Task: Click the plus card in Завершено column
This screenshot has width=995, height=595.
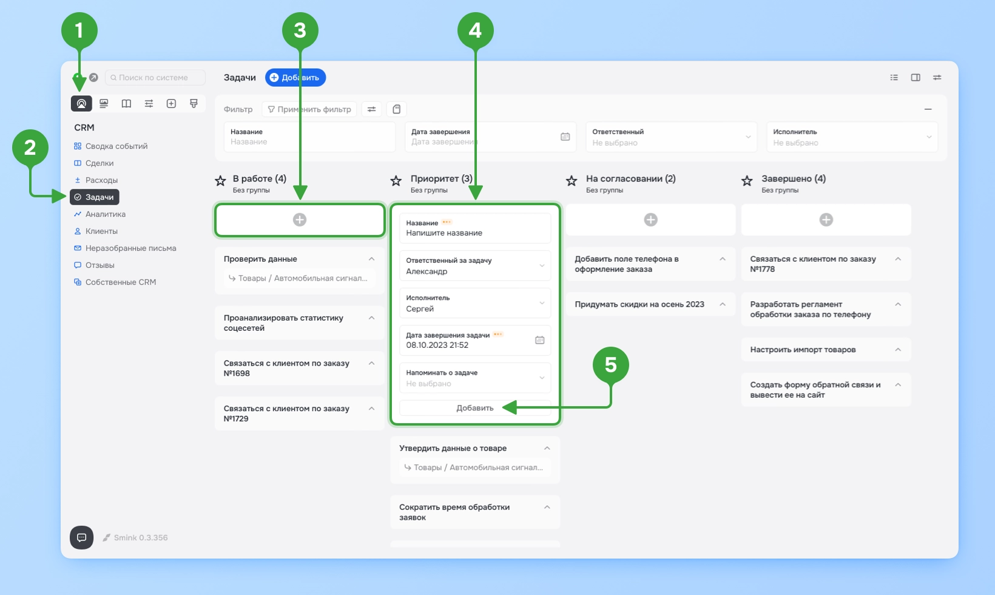Action: 826,220
